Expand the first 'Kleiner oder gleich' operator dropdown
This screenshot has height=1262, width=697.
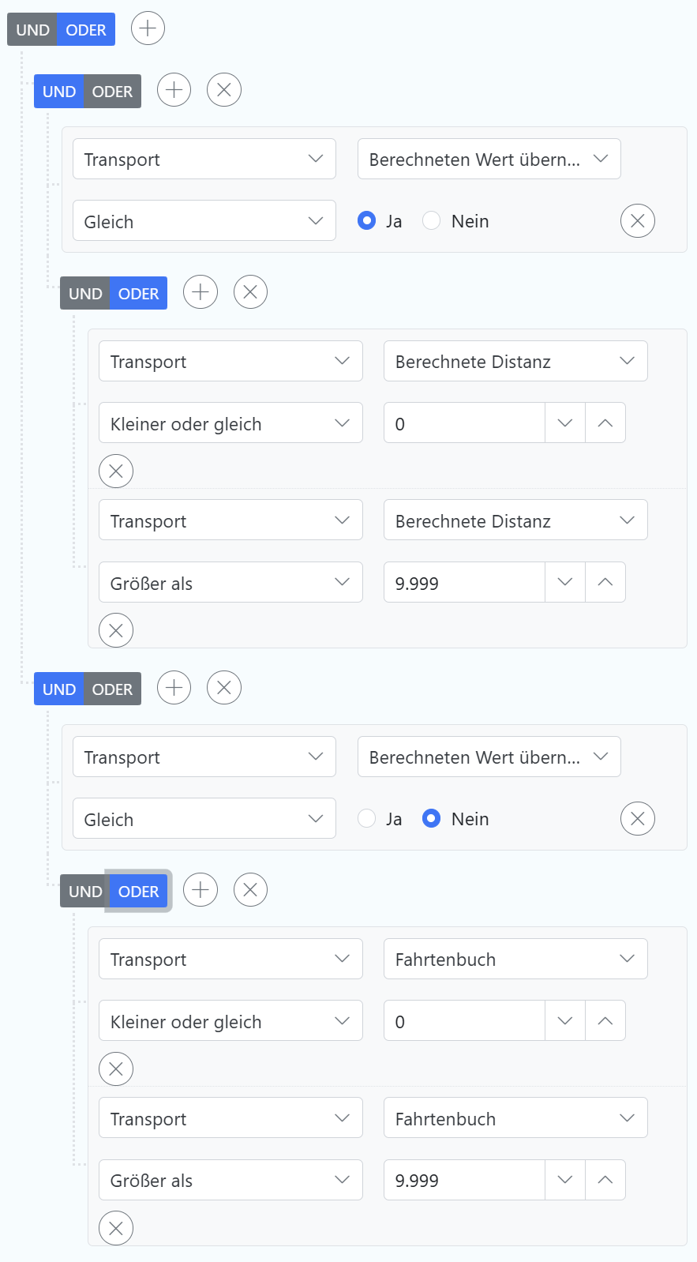tap(230, 424)
